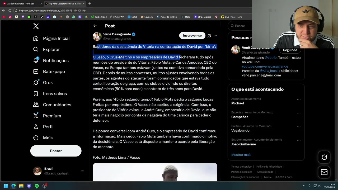Open @venecasagrande handle on the post
The height and width of the screenshot is (190, 338).
click(x=117, y=39)
